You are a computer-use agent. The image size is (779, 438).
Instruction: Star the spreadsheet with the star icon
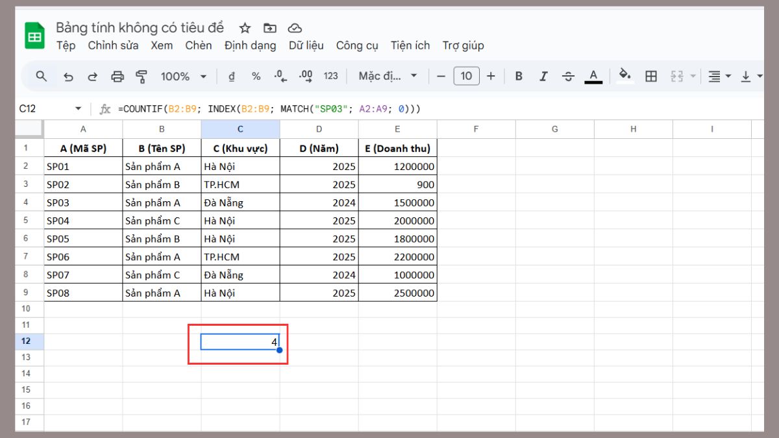[245, 28]
